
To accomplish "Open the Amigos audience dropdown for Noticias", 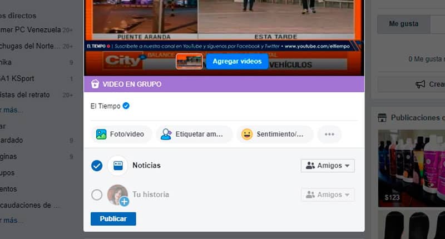I will point(328,166).
